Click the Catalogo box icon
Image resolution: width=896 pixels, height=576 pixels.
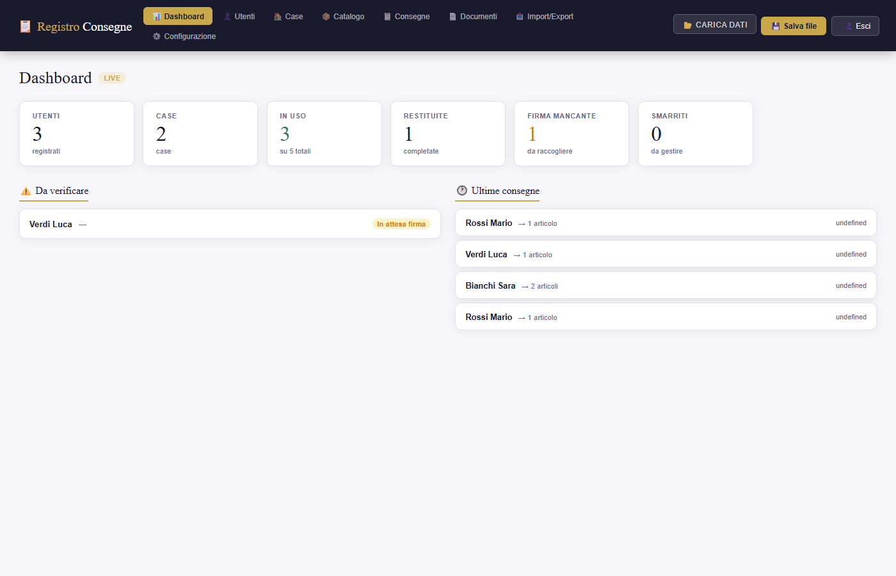(326, 17)
